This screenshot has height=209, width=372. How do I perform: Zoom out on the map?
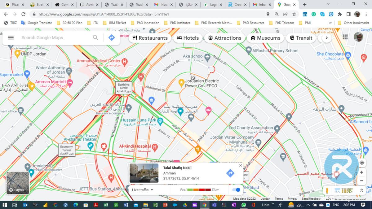point(361,181)
